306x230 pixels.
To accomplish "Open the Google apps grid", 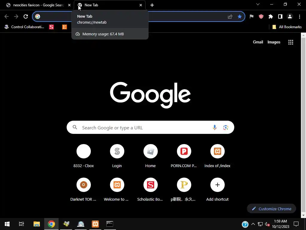I will (x=291, y=42).
